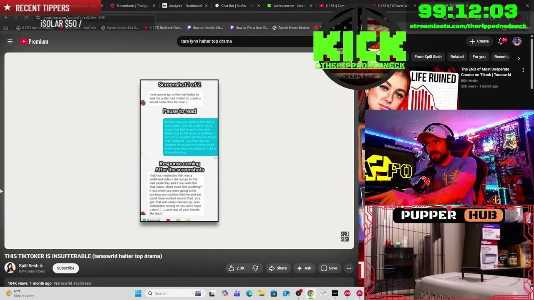Open the YouTube notifications bell
Image resolution: width=534 pixels, height=300 pixels.
501,41
